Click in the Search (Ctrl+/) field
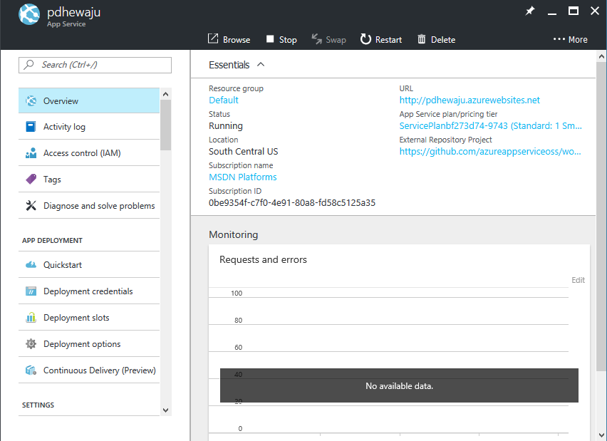Screen dimensions: 607x441 tap(95, 65)
